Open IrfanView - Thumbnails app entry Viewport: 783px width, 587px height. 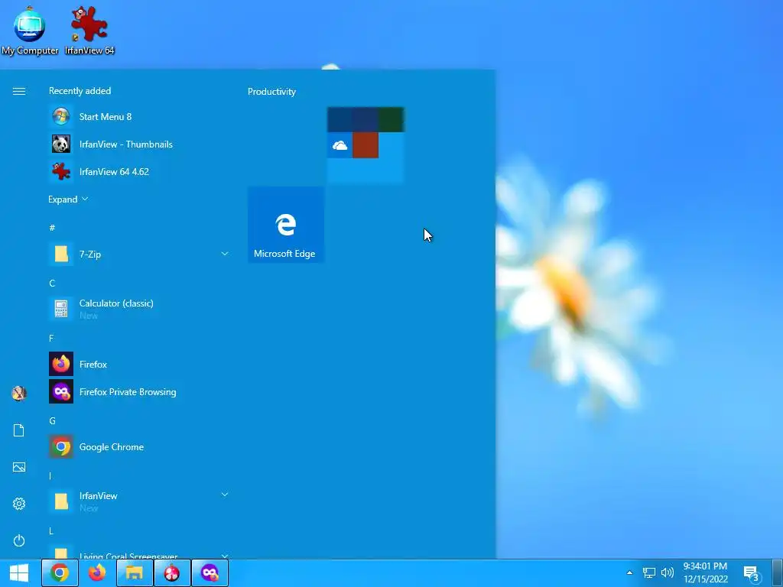coord(138,144)
